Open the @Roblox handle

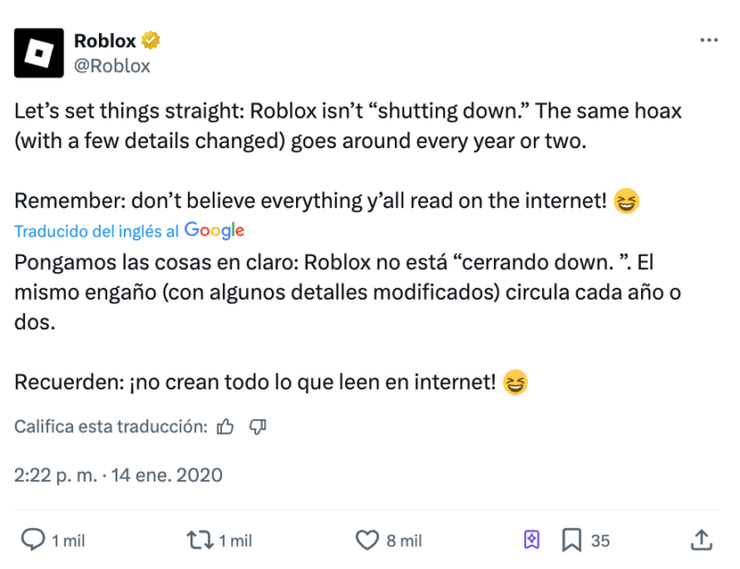115,65
